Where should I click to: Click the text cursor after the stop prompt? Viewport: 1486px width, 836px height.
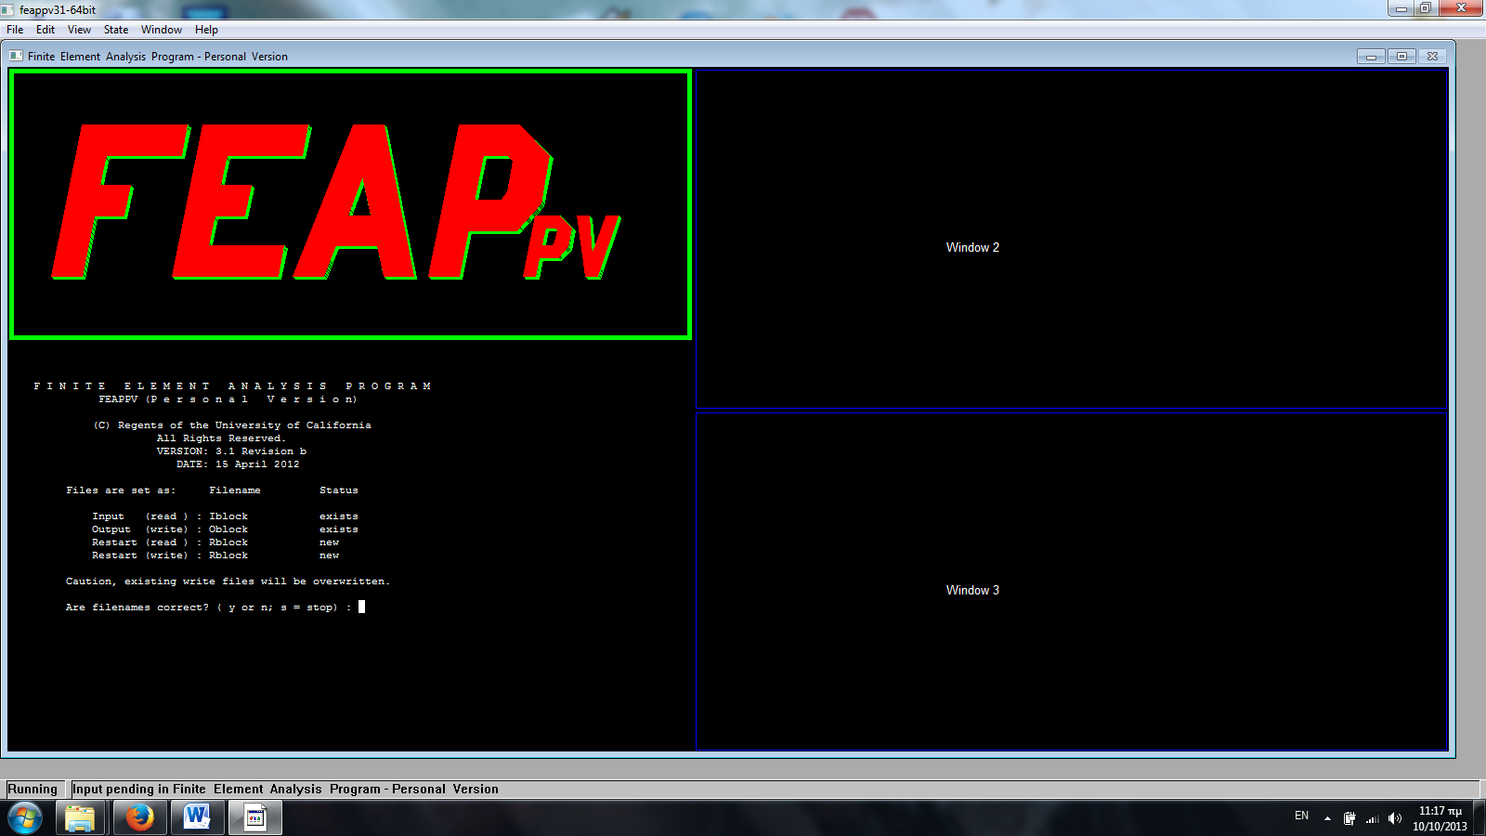pos(361,607)
